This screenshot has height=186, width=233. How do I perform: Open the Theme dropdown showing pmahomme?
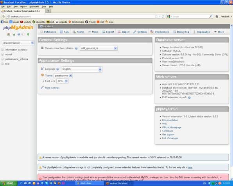coord(63,76)
